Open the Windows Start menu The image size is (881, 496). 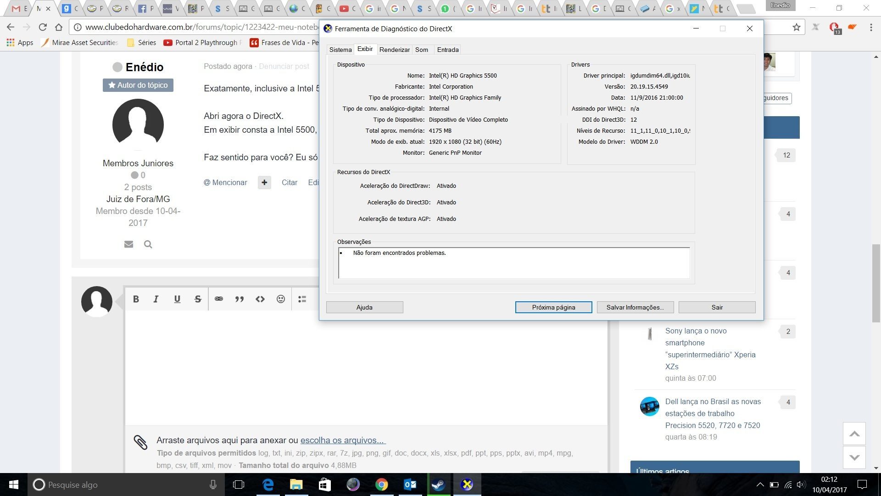click(x=14, y=485)
